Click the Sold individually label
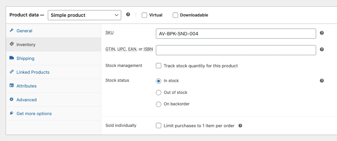 [121, 125]
